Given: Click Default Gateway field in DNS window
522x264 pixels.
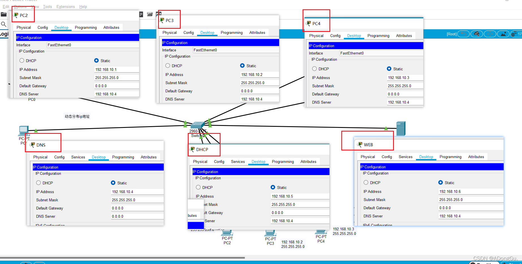Looking at the screenshot, I should pyautogui.click(x=137, y=208).
